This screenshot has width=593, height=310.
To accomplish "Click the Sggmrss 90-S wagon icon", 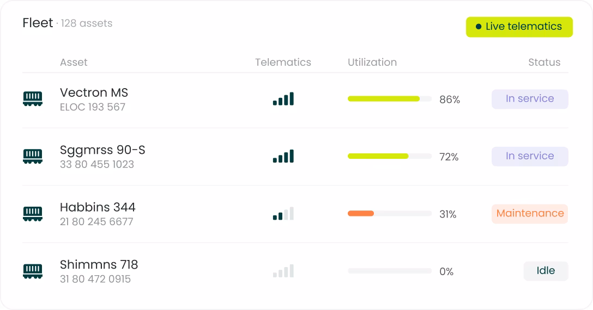I will 33,156.
